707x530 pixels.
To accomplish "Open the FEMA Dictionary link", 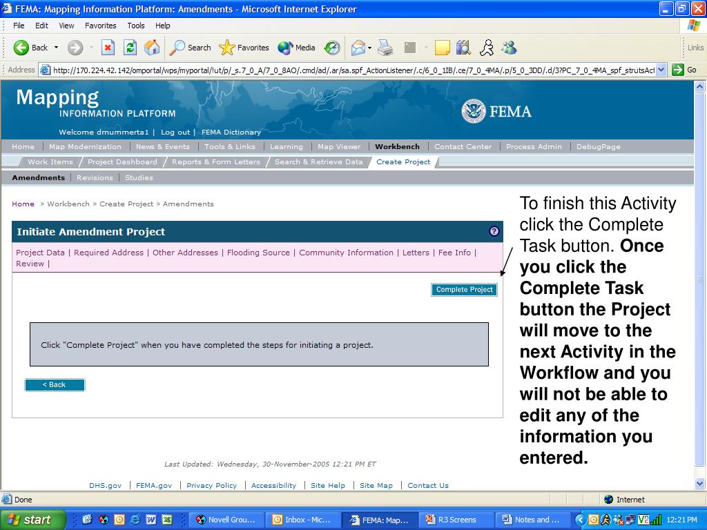I will [x=231, y=132].
